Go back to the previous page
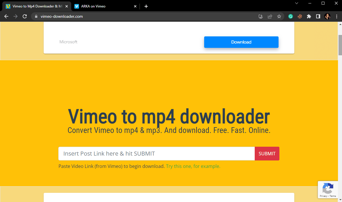Image resolution: width=342 pixels, height=202 pixels. pyautogui.click(x=6, y=16)
